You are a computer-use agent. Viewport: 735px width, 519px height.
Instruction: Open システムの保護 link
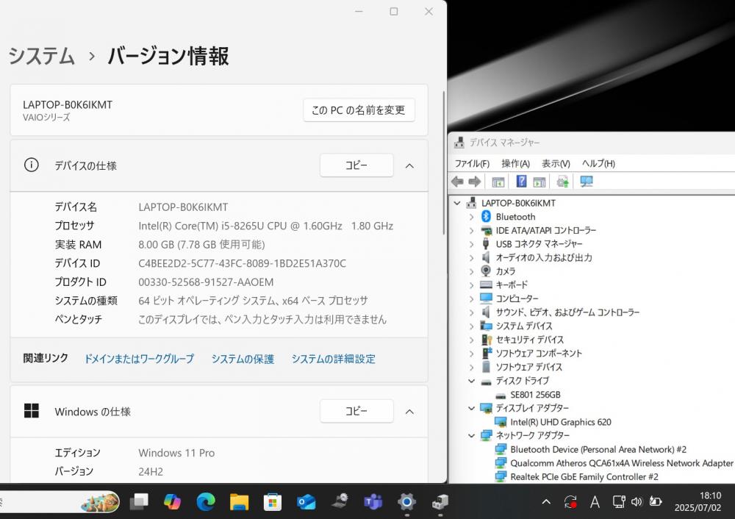point(243,359)
